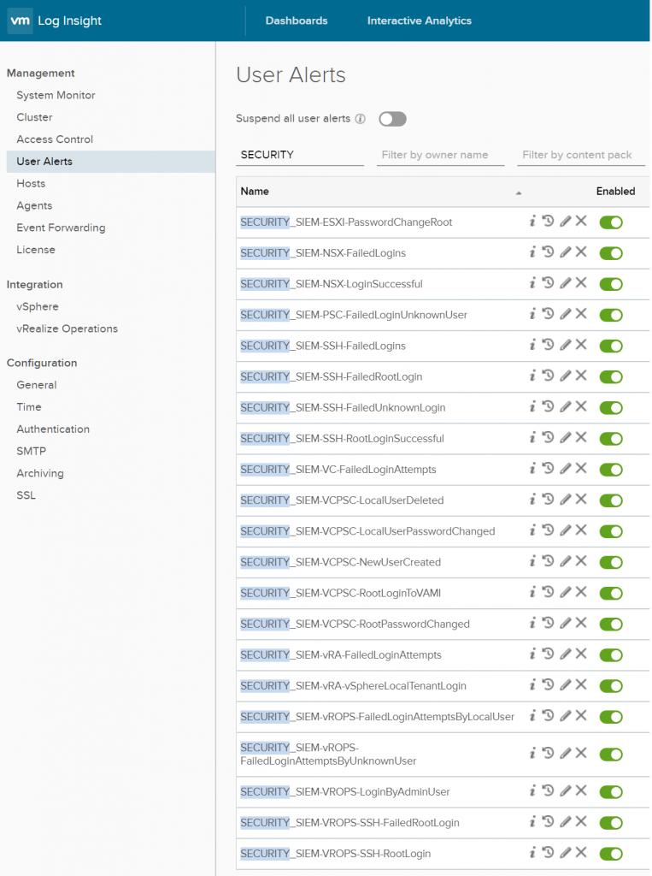The image size is (652, 876).
Task: Delete the SECURITY_SIEM-vRA-FailedLoginAttempts alert
Action: pyautogui.click(x=581, y=654)
